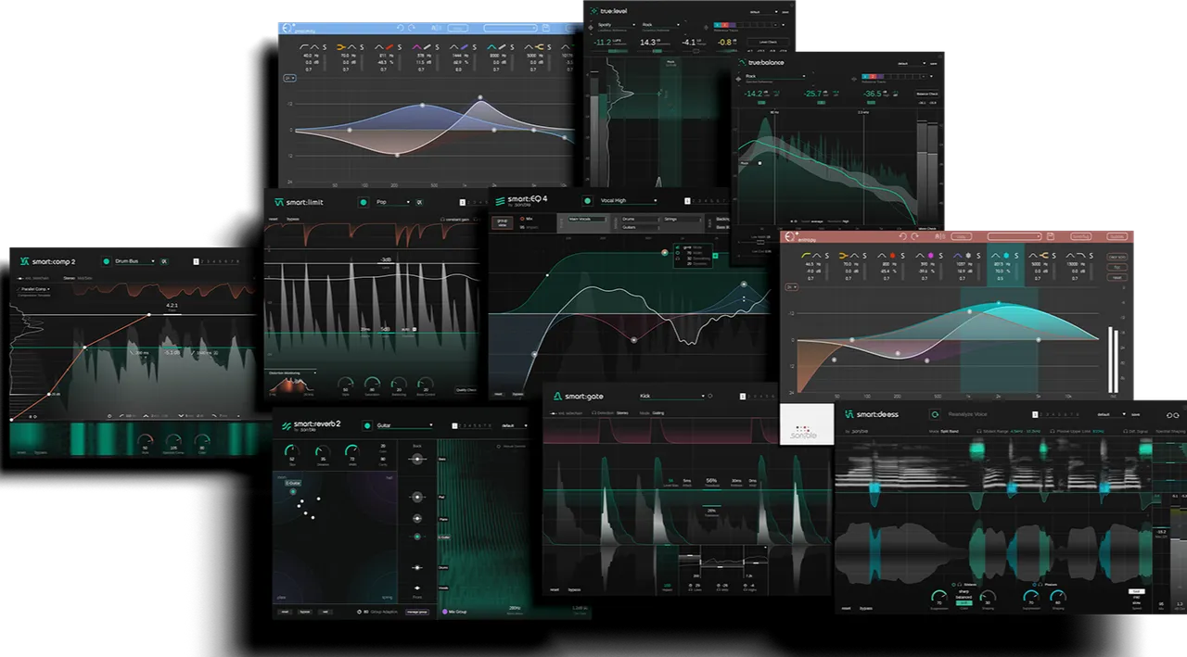Click the true:level logo icon

(594, 13)
